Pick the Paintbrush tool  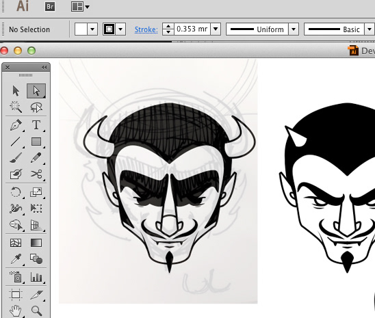point(16,158)
